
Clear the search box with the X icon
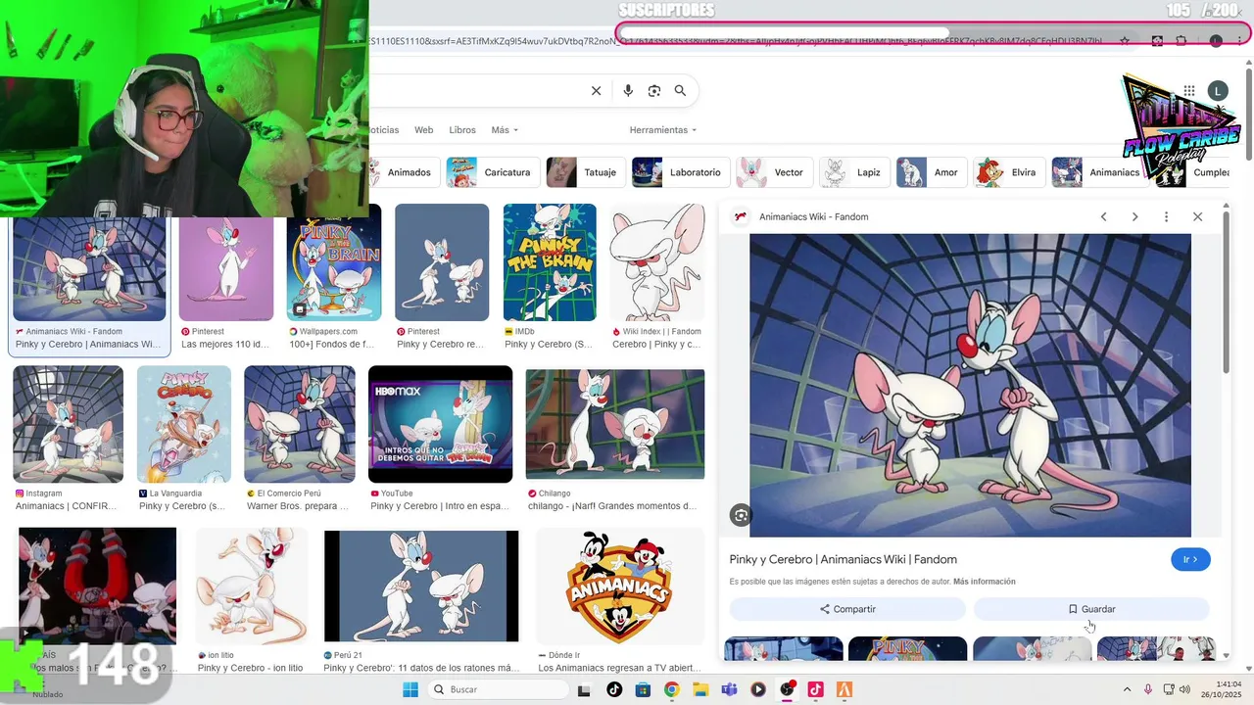[x=596, y=91]
